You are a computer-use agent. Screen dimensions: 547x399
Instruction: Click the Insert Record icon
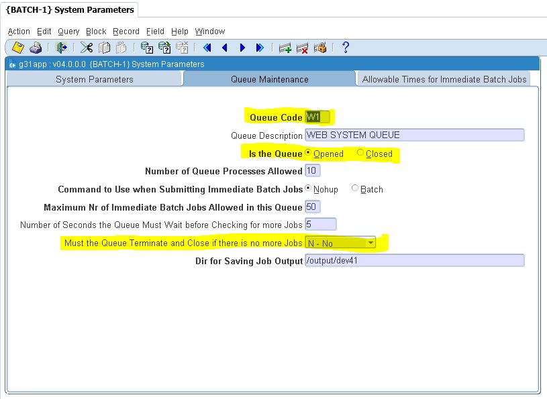tap(285, 48)
